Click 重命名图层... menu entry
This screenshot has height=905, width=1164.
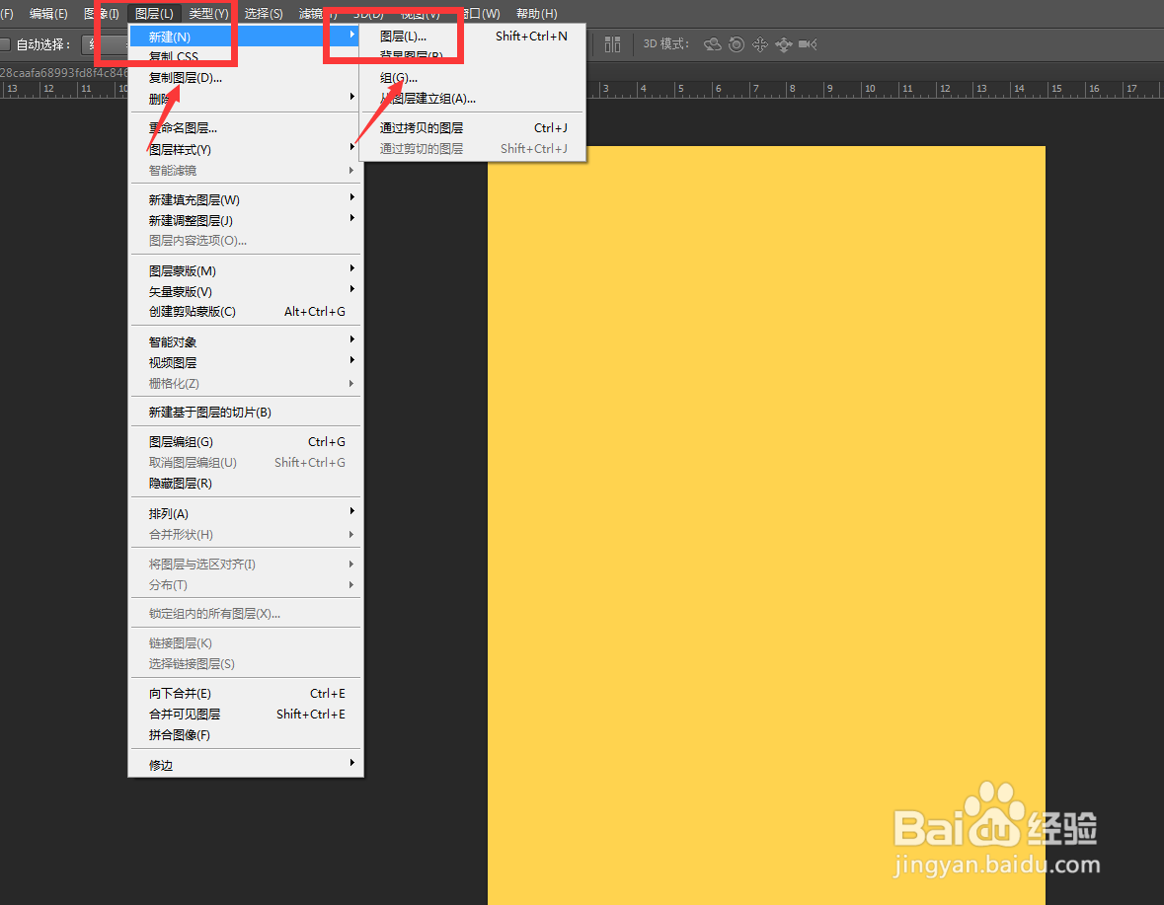pyautogui.click(x=245, y=127)
